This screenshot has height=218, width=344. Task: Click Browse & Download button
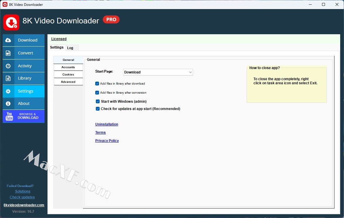[24, 116]
